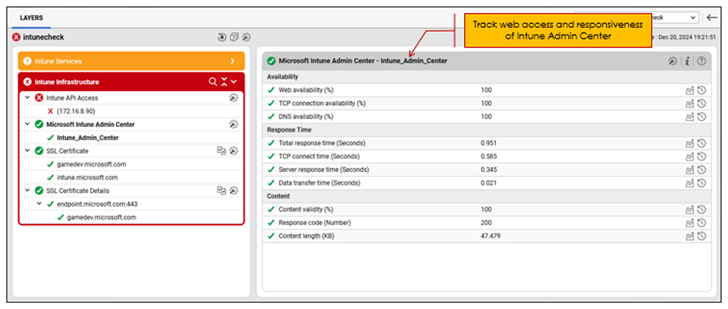This screenshot has width=728, height=309.
Task: Configure Microsoft Intune Admin Center wrench icon
Action: [x=234, y=124]
